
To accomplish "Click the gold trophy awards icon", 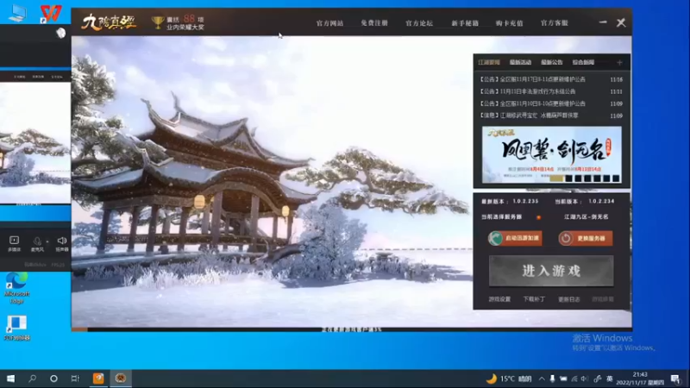I will pos(158,22).
